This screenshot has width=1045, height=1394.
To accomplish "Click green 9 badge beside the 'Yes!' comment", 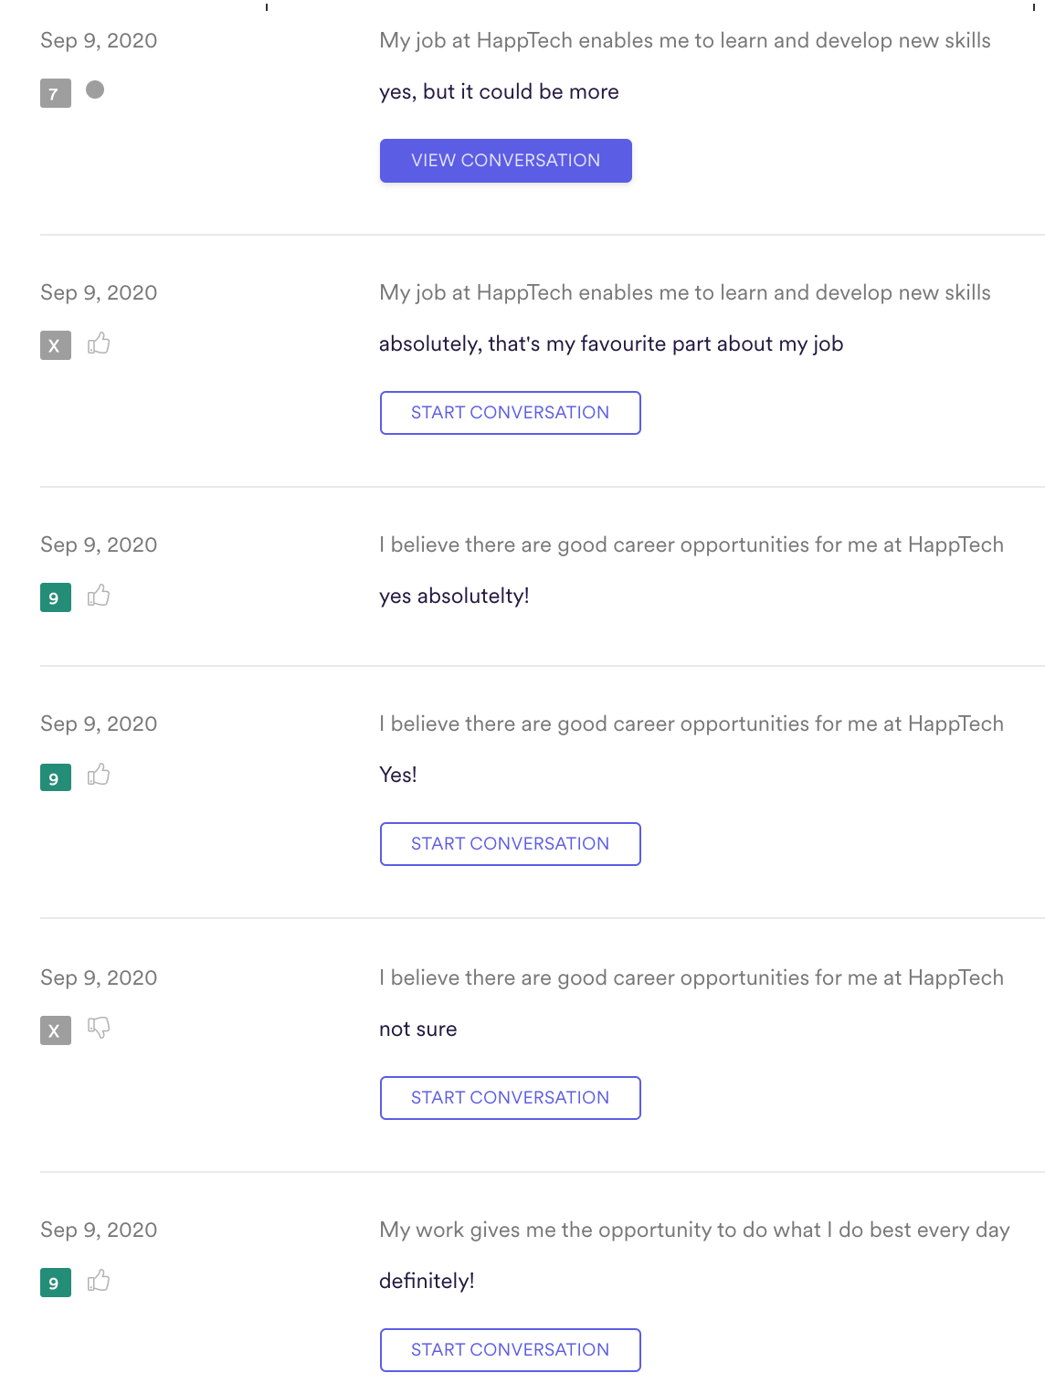I will click(x=56, y=776).
